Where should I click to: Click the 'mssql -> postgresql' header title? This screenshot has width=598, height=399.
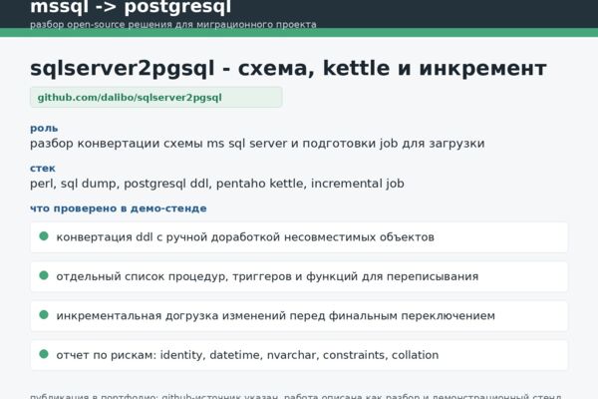coord(131,7)
